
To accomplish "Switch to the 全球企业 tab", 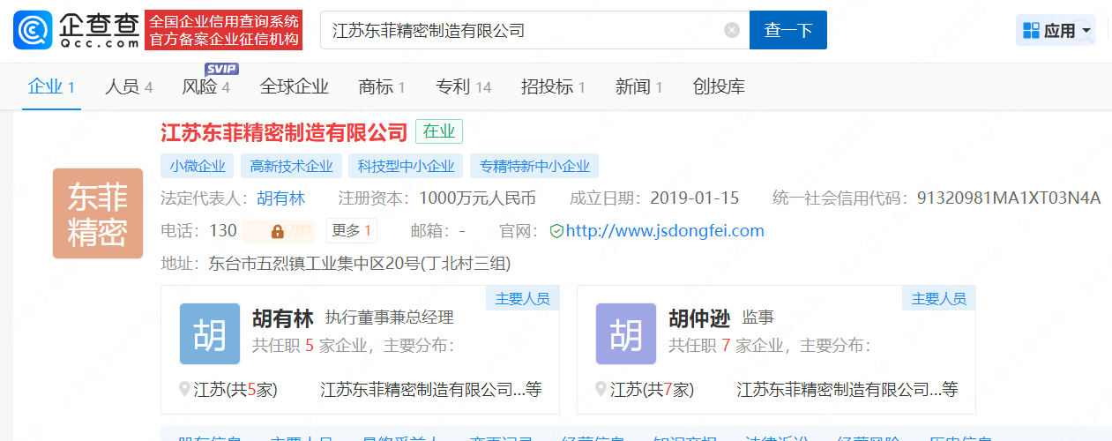I will [295, 86].
